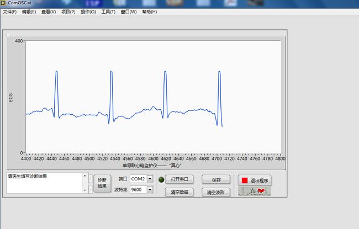Open the 窗口(W) menu

click(x=129, y=12)
